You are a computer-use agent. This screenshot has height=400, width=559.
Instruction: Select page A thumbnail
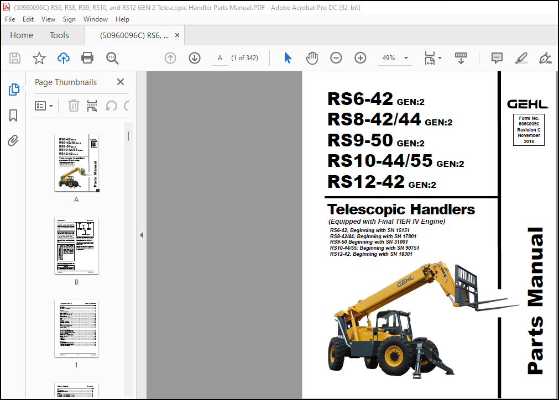click(x=77, y=163)
